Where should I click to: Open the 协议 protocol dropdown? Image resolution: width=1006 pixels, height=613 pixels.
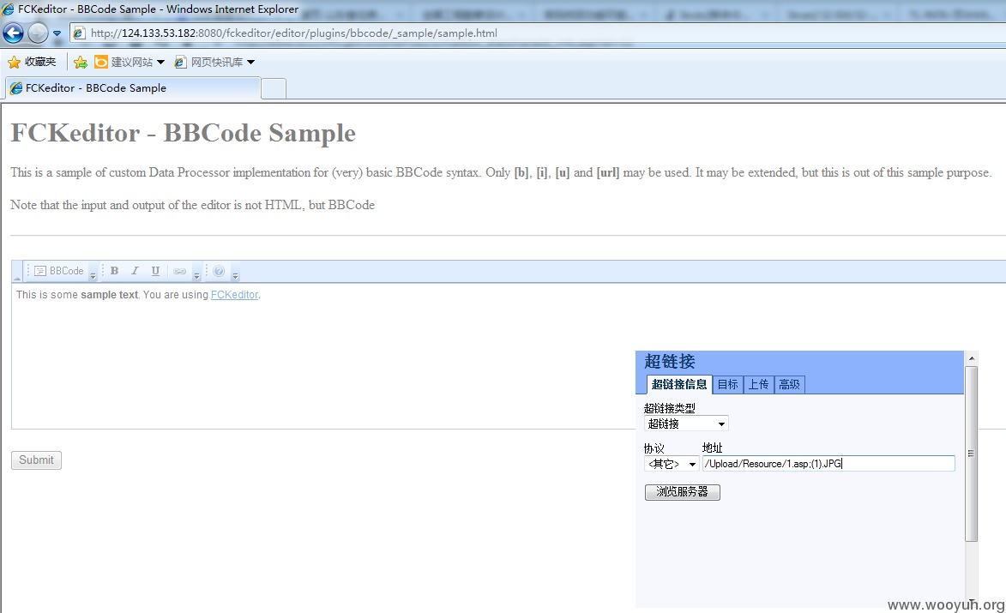click(672, 464)
